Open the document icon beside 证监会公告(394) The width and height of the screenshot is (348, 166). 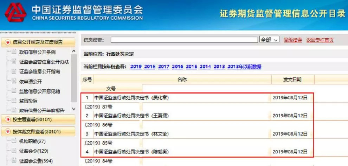[x=14, y=160]
